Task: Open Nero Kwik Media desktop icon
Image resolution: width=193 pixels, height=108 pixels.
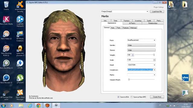Action: pos(6,20)
